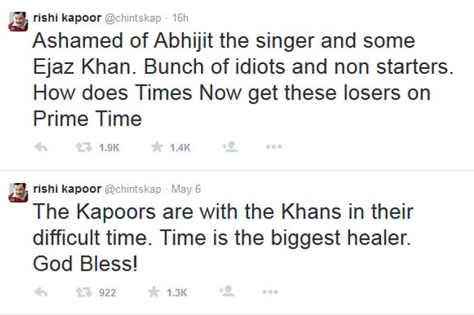Click rishi kapoor name on the 16h tweet
Screen dimensions: 474x315
click(67, 18)
